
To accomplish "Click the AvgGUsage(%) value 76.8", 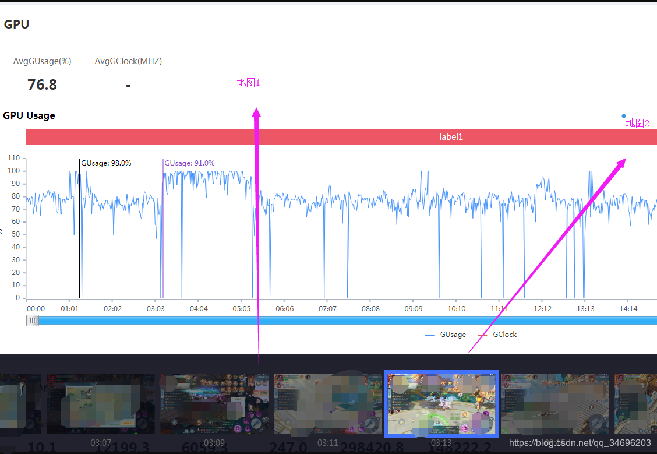I will point(43,85).
